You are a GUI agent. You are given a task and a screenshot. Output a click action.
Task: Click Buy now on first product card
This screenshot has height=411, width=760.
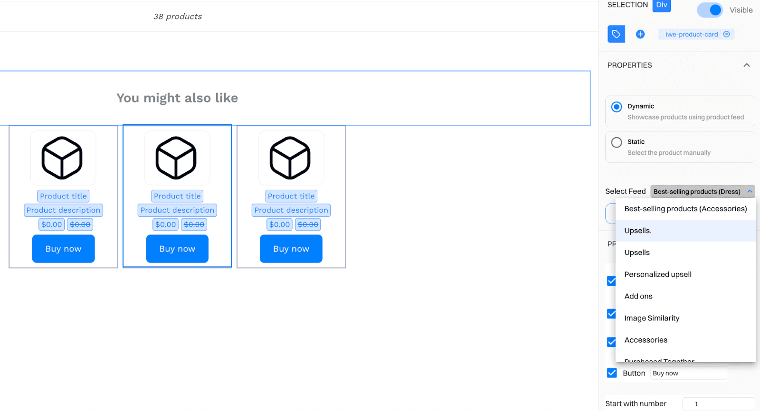point(63,249)
